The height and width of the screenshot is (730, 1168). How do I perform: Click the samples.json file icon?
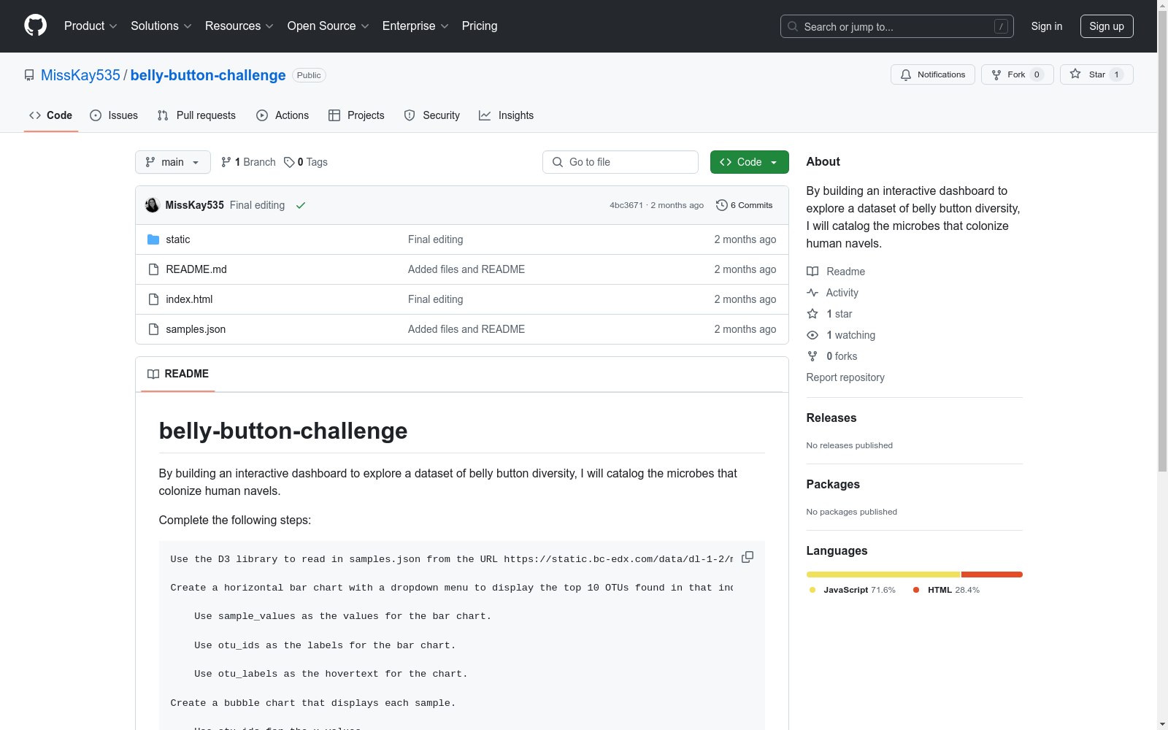(153, 329)
